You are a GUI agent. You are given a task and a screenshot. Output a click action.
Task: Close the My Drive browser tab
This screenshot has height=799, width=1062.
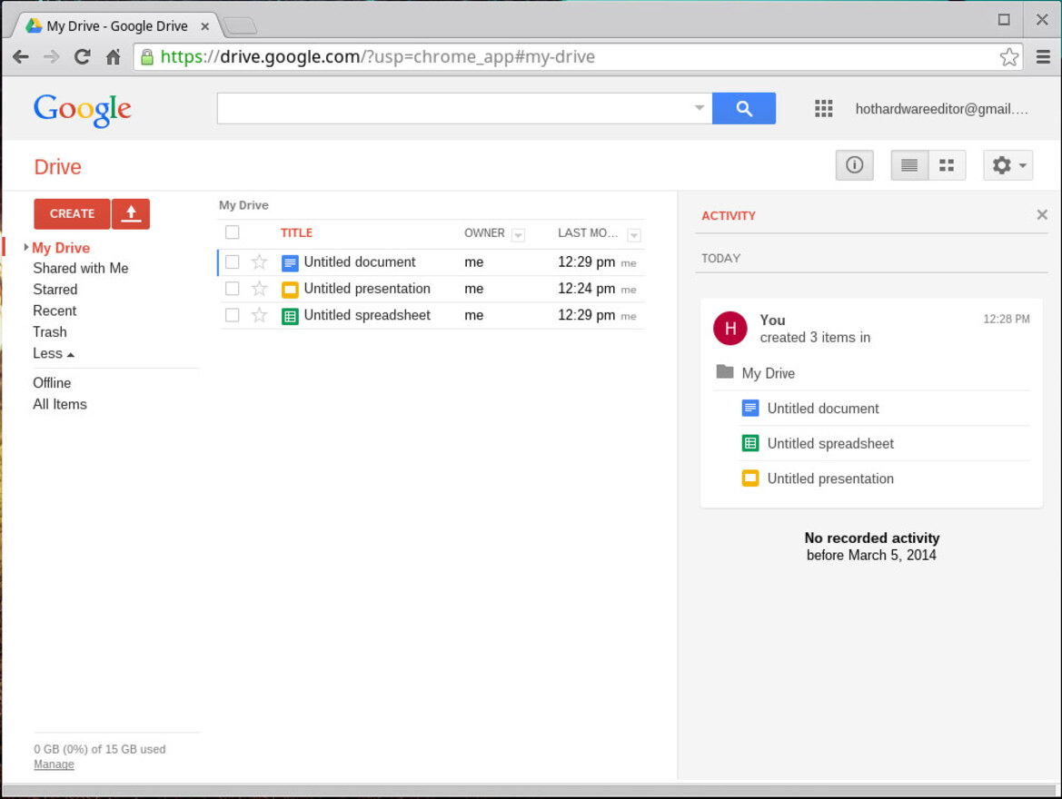tap(204, 26)
